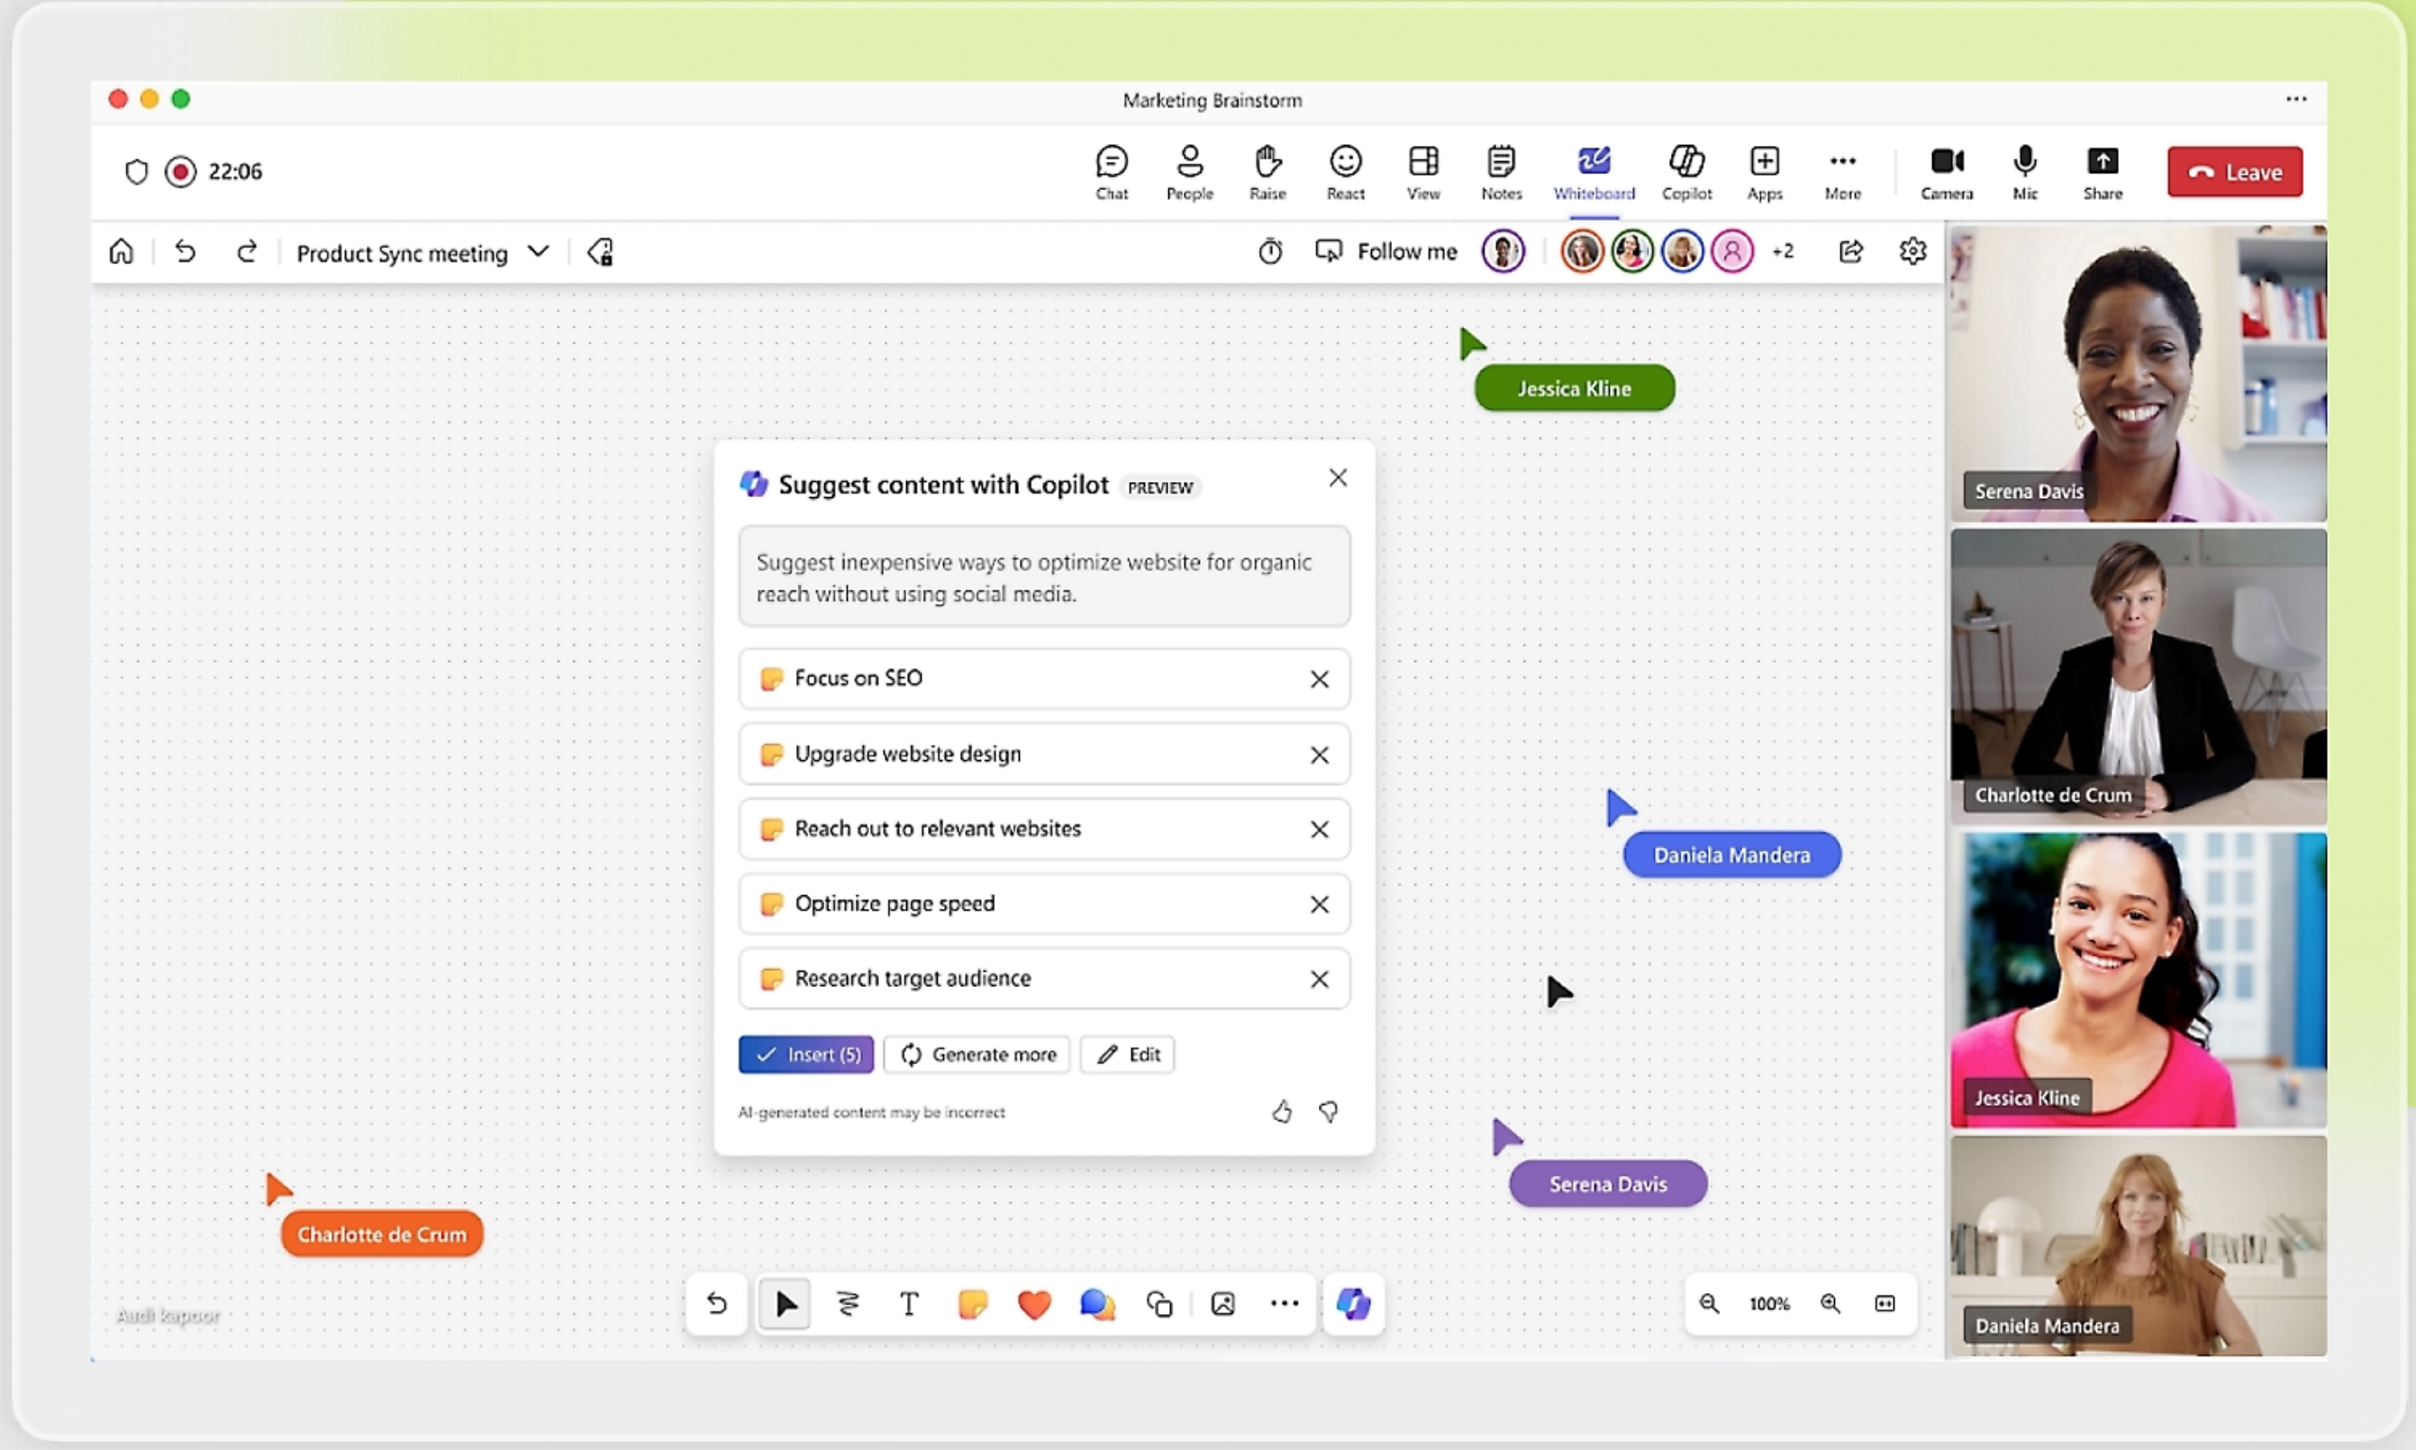Open Copilot from the meeting toolbar
This screenshot has width=2416, height=1450.
(x=1687, y=172)
